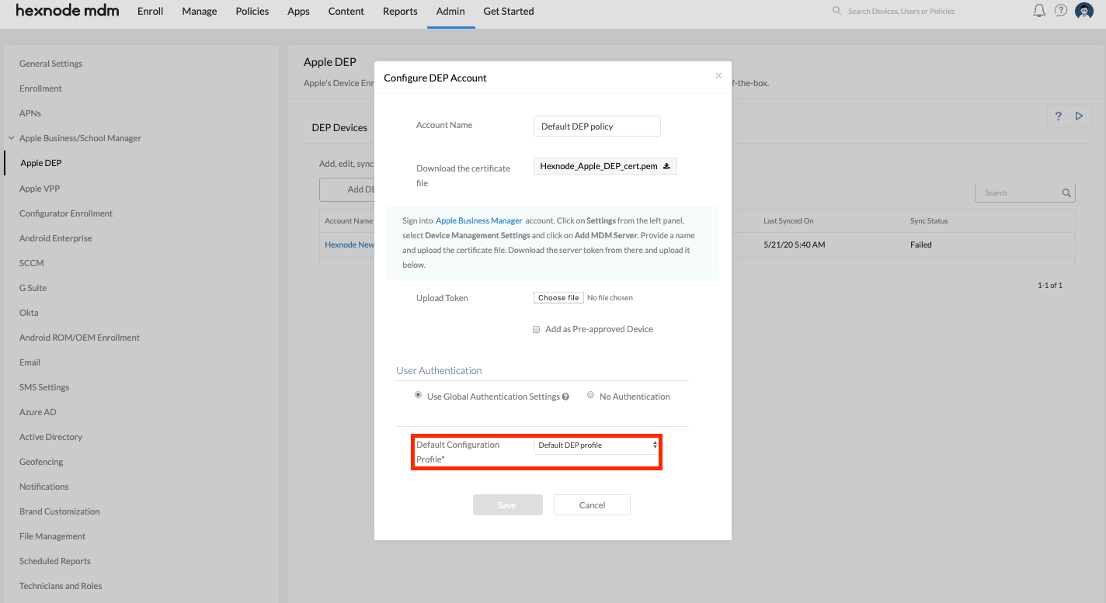
Task: Click the search magnifier icon in top bar
Action: 836,11
